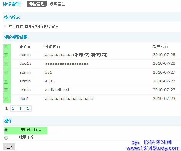
Task: Check the box next to comment 4345
Action: 6,82
